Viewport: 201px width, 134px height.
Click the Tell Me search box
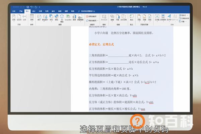(87, 11)
